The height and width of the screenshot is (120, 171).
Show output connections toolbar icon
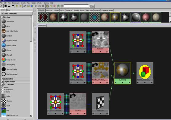[44, 6]
